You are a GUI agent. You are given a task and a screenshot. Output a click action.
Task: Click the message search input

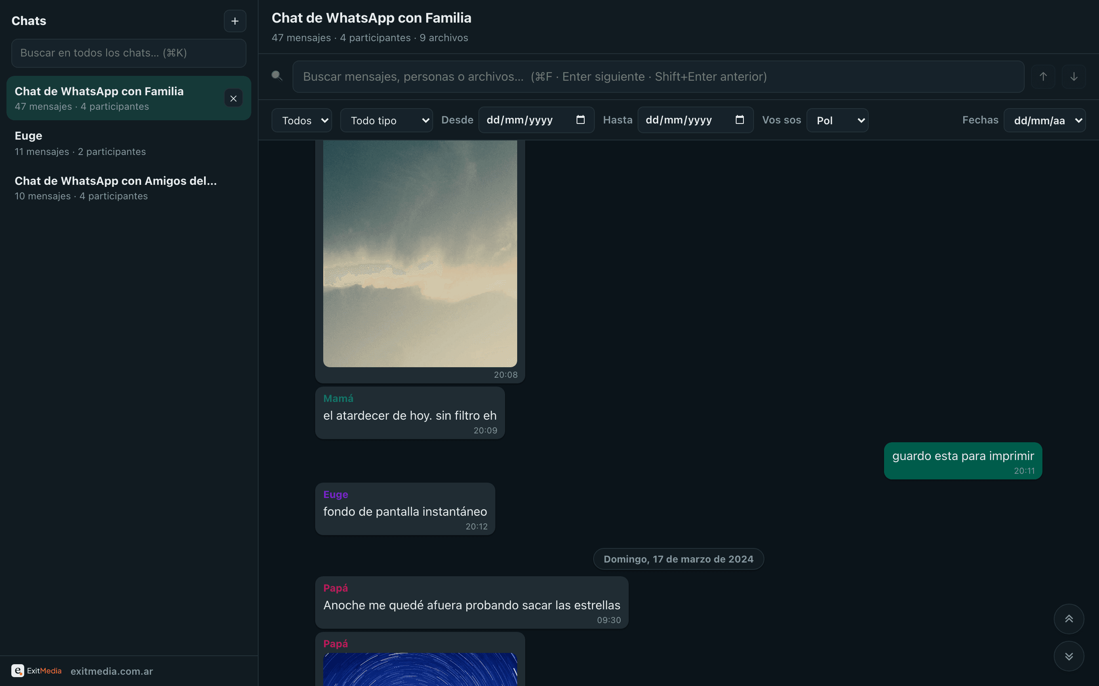click(x=658, y=77)
